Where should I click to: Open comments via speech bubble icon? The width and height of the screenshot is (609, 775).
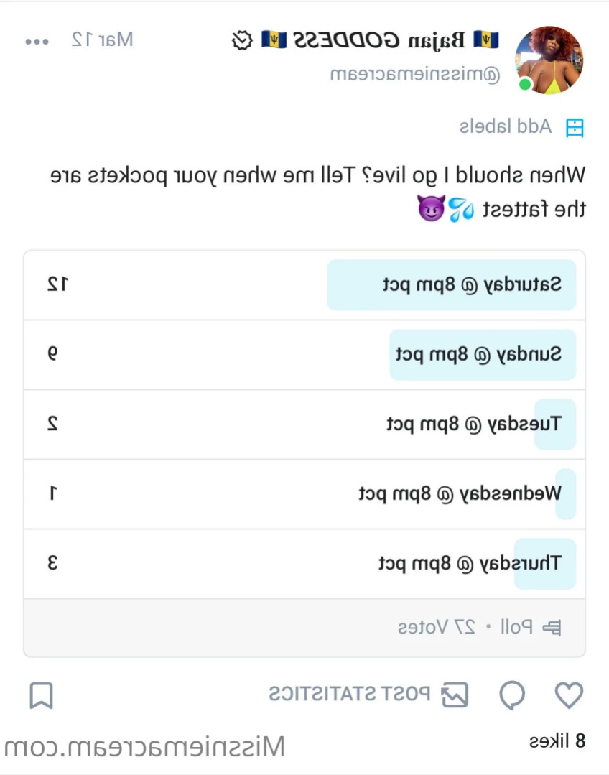[x=512, y=695]
